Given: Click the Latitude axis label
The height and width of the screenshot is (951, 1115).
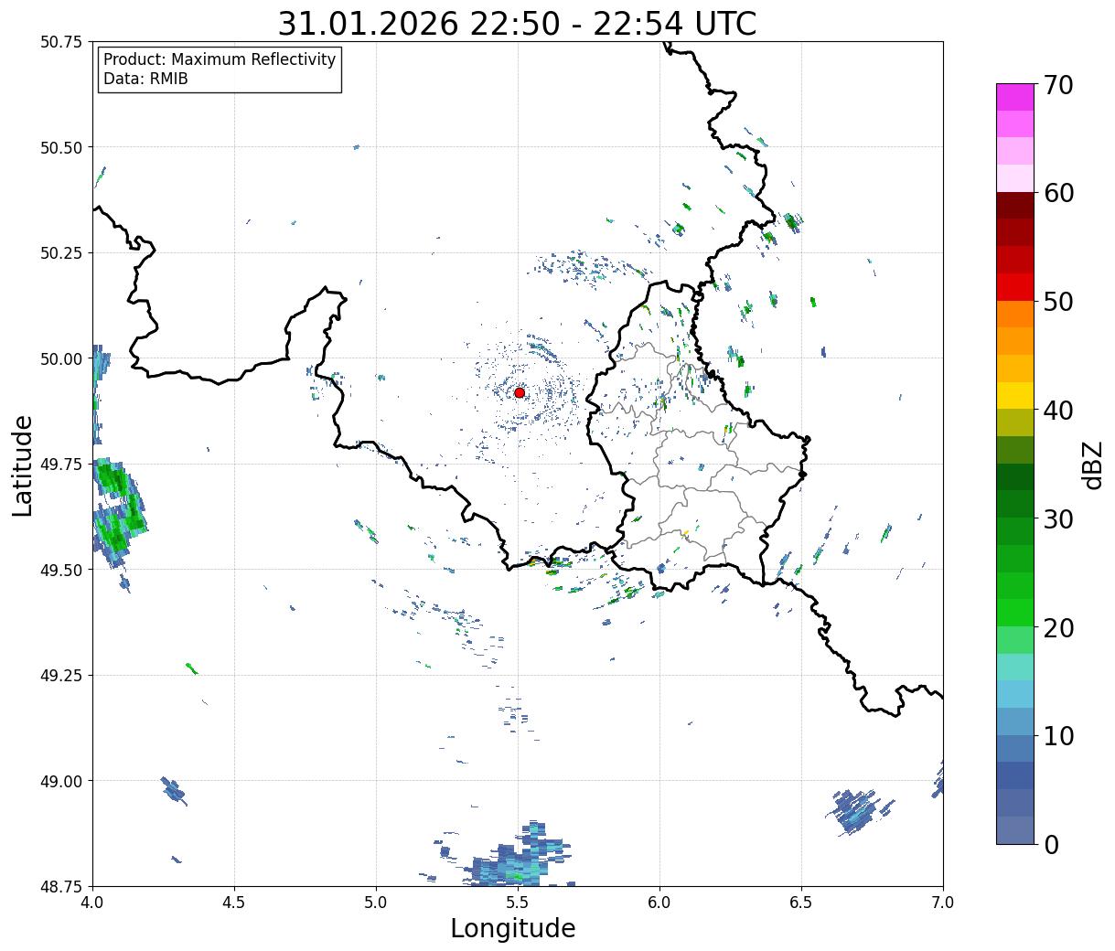Looking at the screenshot, I should pyautogui.click(x=23, y=465).
